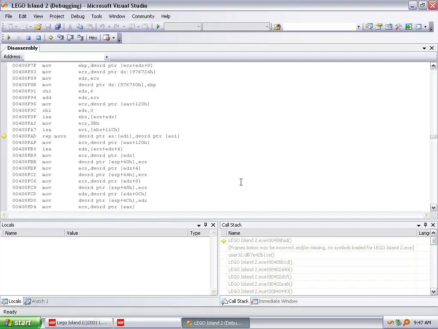Click the Start Page green arrow icon
438x329 pixels.
click(x=408, y=27)
